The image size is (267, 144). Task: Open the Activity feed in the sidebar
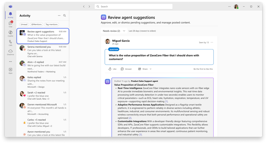pyautogui.click(x=11, y=15)
